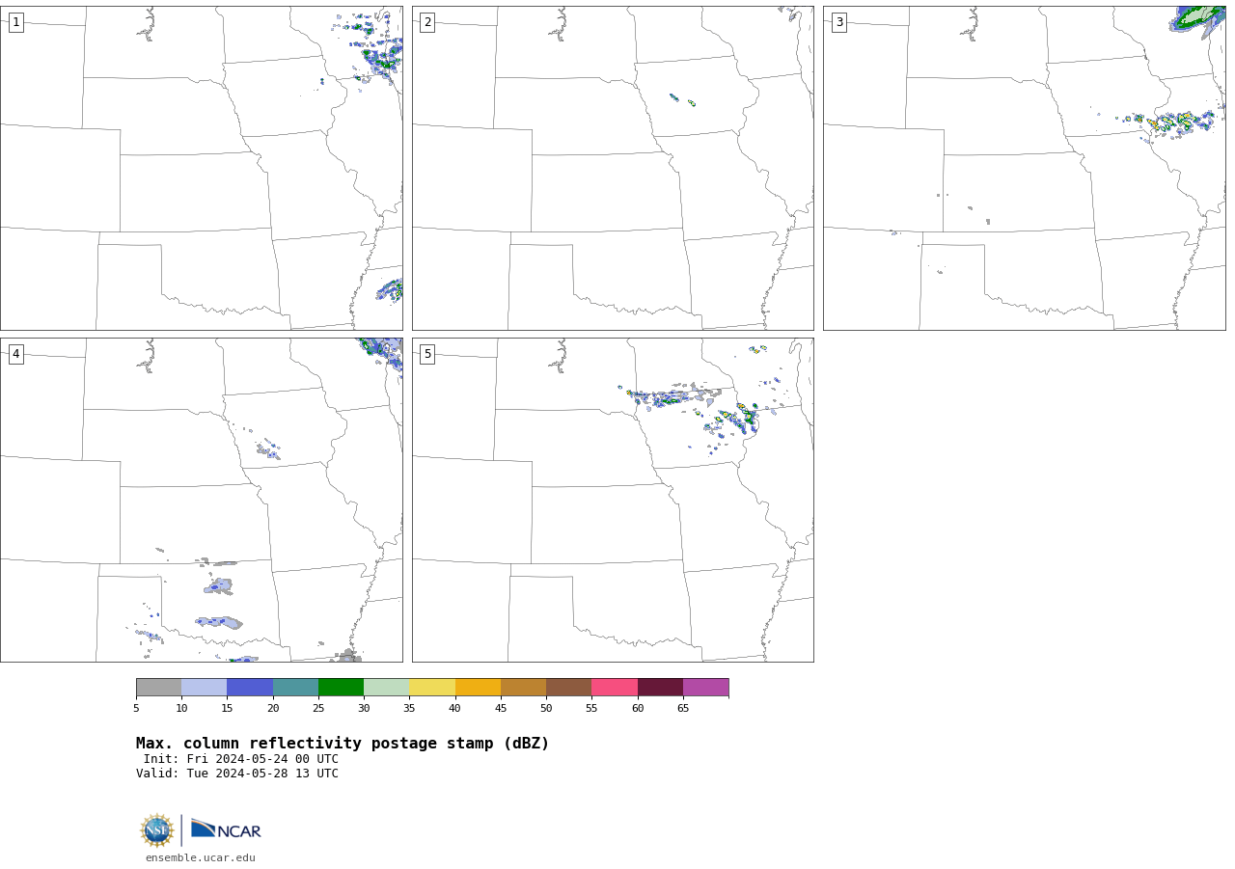The width and height of the screenshot is (1235, 869).
Task: Click the Init: Fri 2024-05-24 00 UTC line
Action: coord(241,759)
